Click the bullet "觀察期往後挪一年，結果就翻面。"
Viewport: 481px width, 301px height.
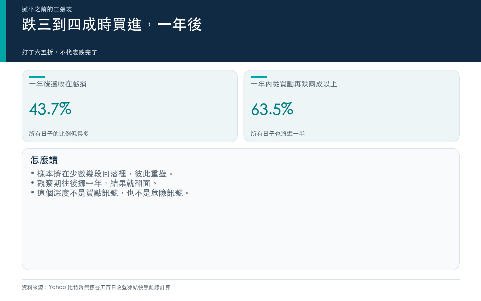(x=94, y=183)
